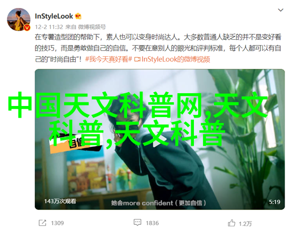Click the 5:19 video duration label
This screenshot has width=293, height=231.
(x=274, y=202)
